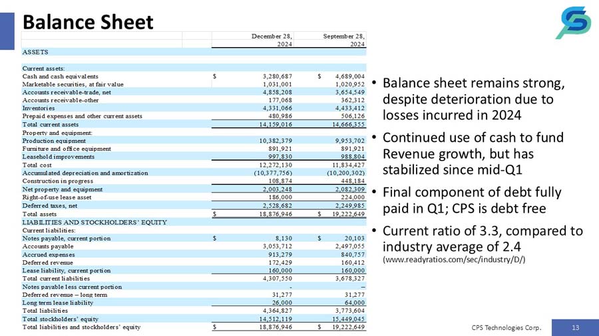
Task: Select the Cash and cash equivalents row label
Action: pos(61,76)
